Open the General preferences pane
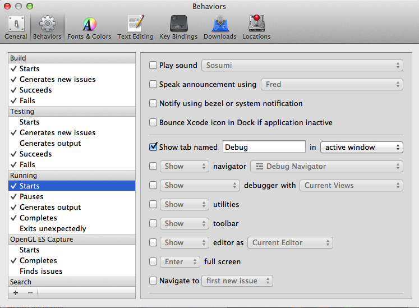Viewport: 419px width, 308px height. click(16, 28)
